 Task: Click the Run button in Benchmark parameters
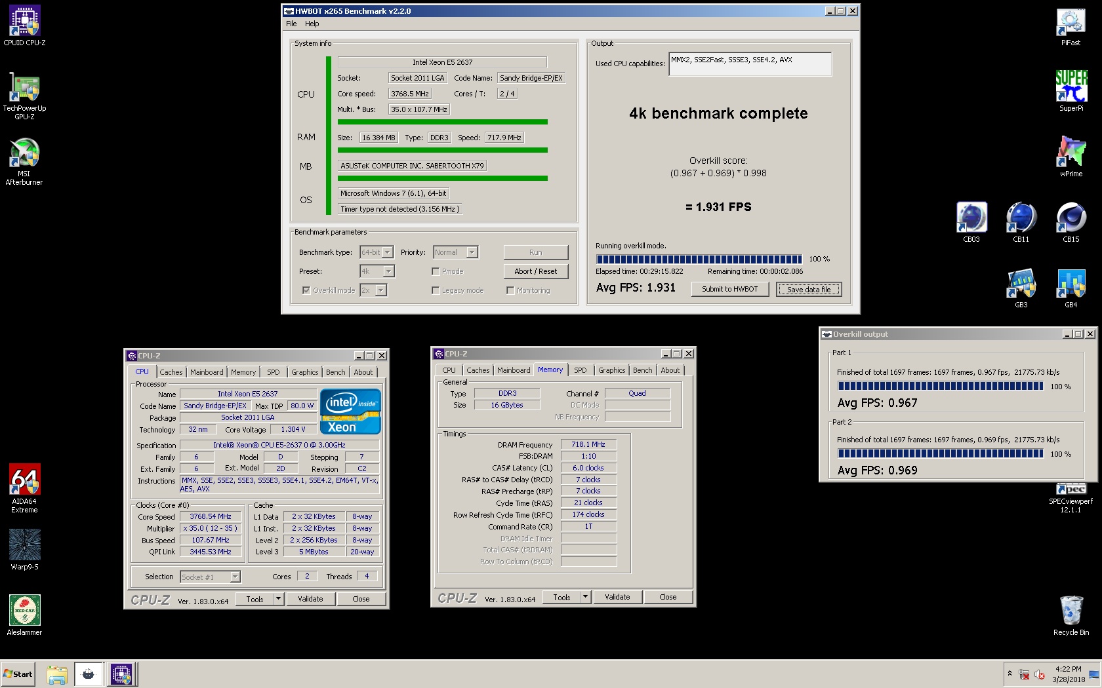536,252
